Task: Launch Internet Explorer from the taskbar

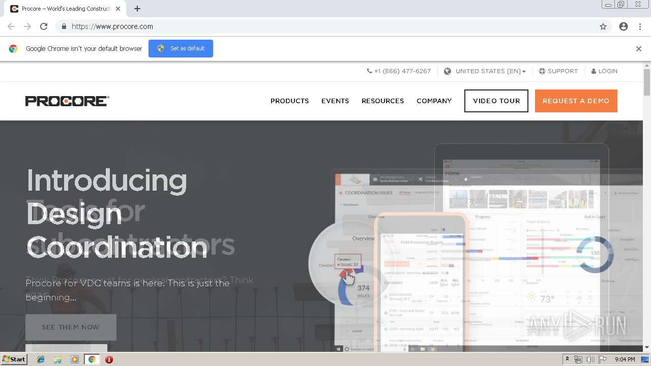Action: point(41,359)
